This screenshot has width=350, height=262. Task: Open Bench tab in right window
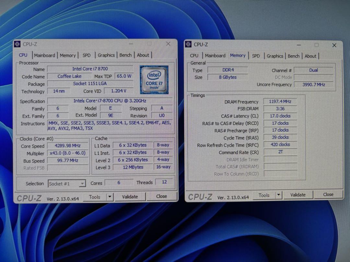(x=293, y=56)
